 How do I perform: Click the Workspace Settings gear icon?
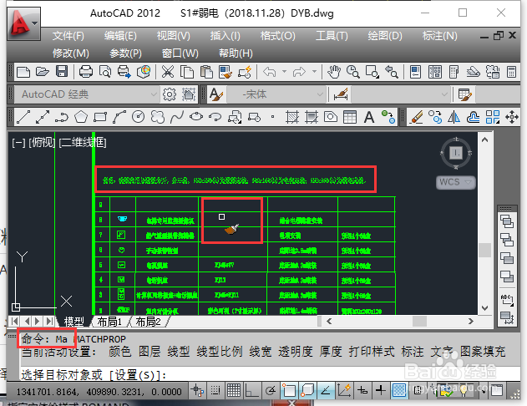click(170, 94)
